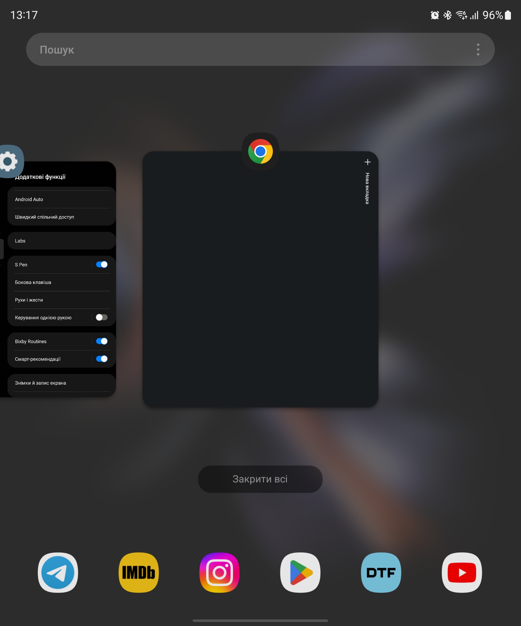
Task: Launch IMDb from the dock
Action: pos(139,572)
